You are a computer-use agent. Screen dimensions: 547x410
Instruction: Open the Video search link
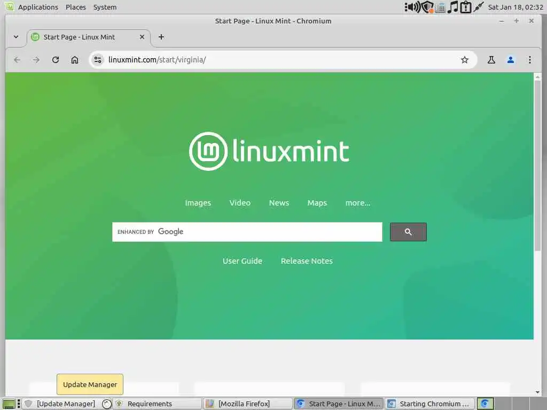240,203
